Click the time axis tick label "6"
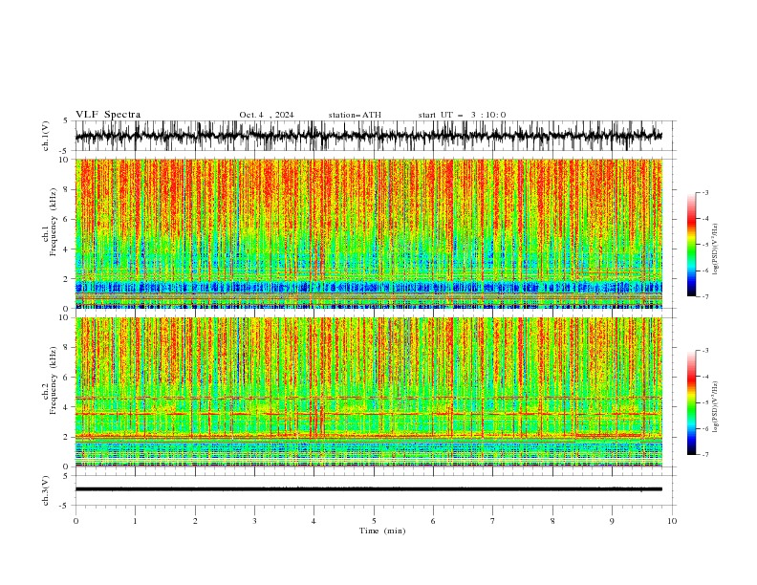 (433, 521)
